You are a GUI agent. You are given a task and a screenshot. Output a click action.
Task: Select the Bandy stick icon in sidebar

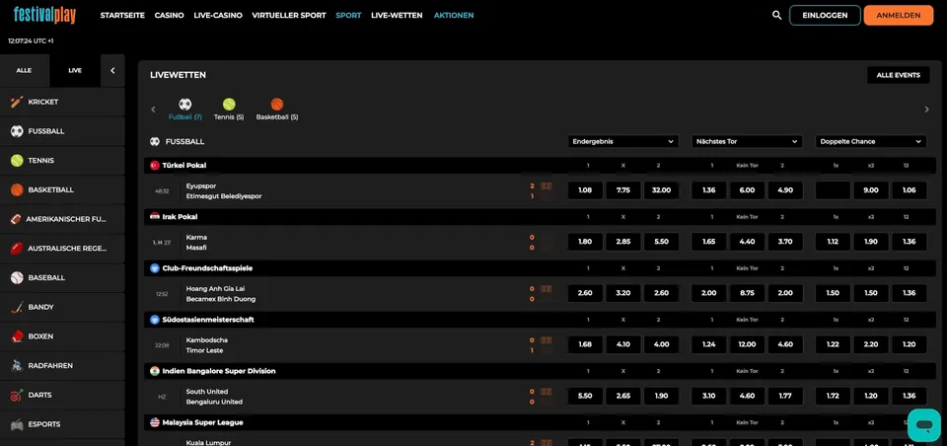tap(17, 307)
